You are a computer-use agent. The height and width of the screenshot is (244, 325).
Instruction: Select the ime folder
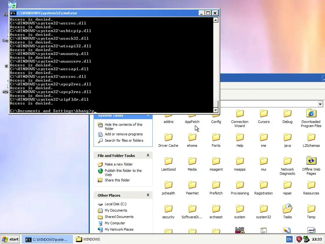(x=263, y=140)
